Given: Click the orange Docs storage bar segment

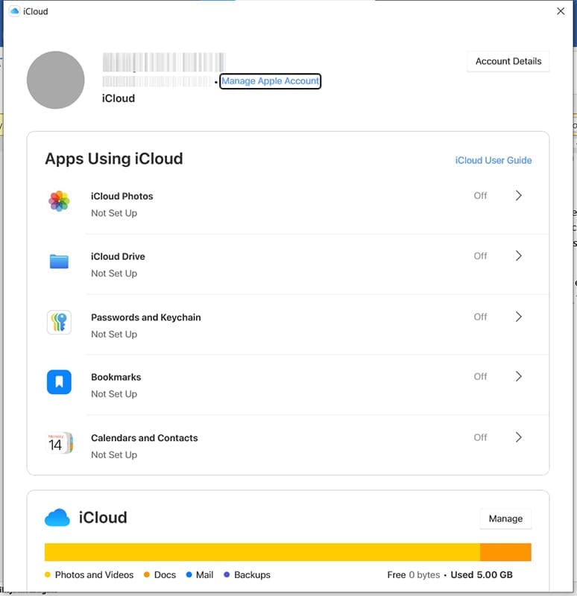Looking at the screenshot, I should [x=505, y=552].
